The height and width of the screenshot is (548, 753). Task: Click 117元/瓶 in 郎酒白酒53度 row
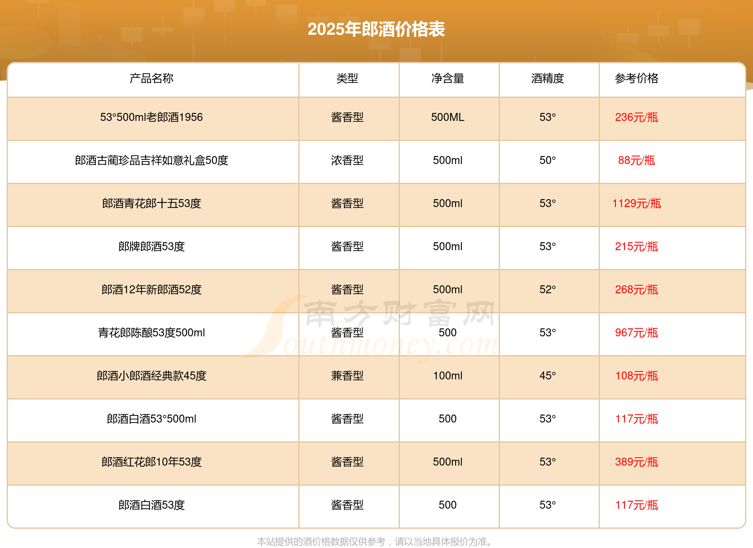click(637, 505)
